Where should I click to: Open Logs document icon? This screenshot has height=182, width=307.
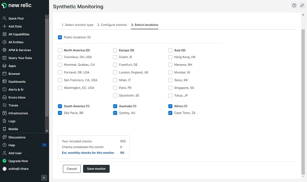(4, 121)
